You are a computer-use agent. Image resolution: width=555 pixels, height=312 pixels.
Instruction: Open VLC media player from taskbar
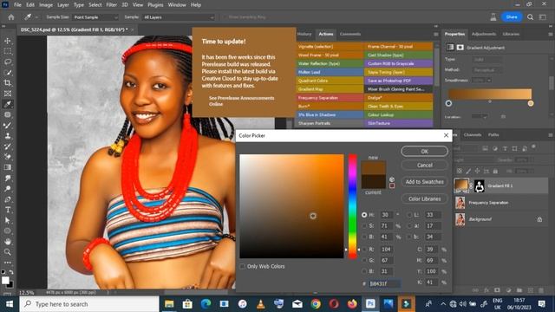tap(261, 304)
